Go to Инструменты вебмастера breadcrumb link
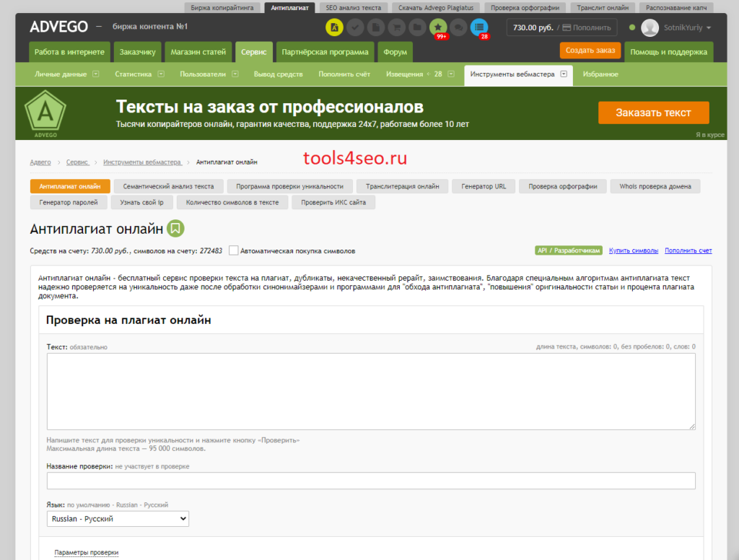Image resolution: width=739 pixels, height=560 pixels. pos(142,162)
